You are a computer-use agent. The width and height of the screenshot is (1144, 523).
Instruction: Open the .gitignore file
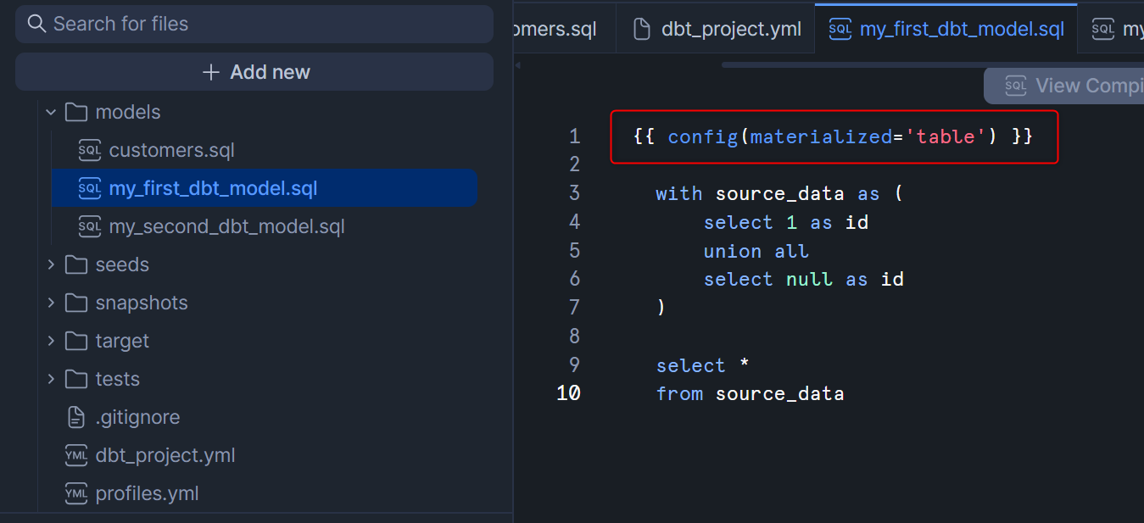coord(137,417)
